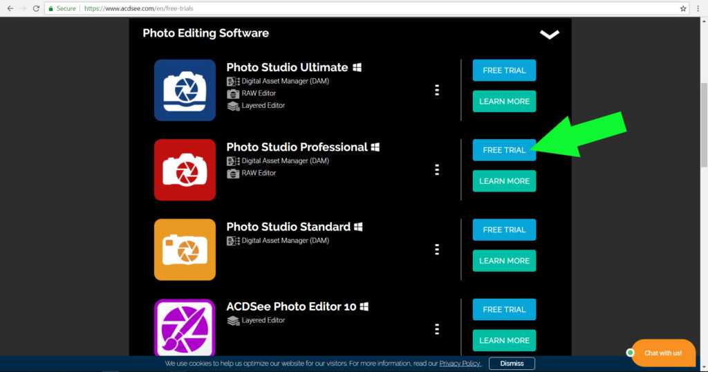The height and width of the screenshot is (372, 708).
Task: Click the Layered Editor icon under ACDSee Photo Editor 10
Action: (233, 321)
